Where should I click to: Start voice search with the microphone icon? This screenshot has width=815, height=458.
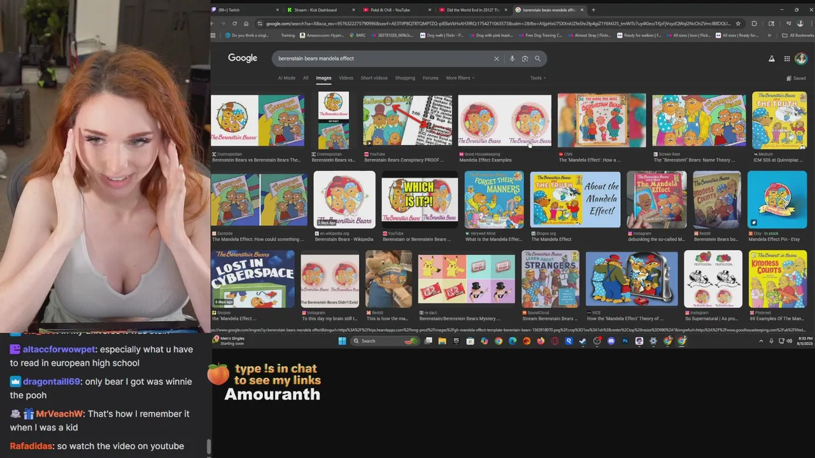coord(512,59)
